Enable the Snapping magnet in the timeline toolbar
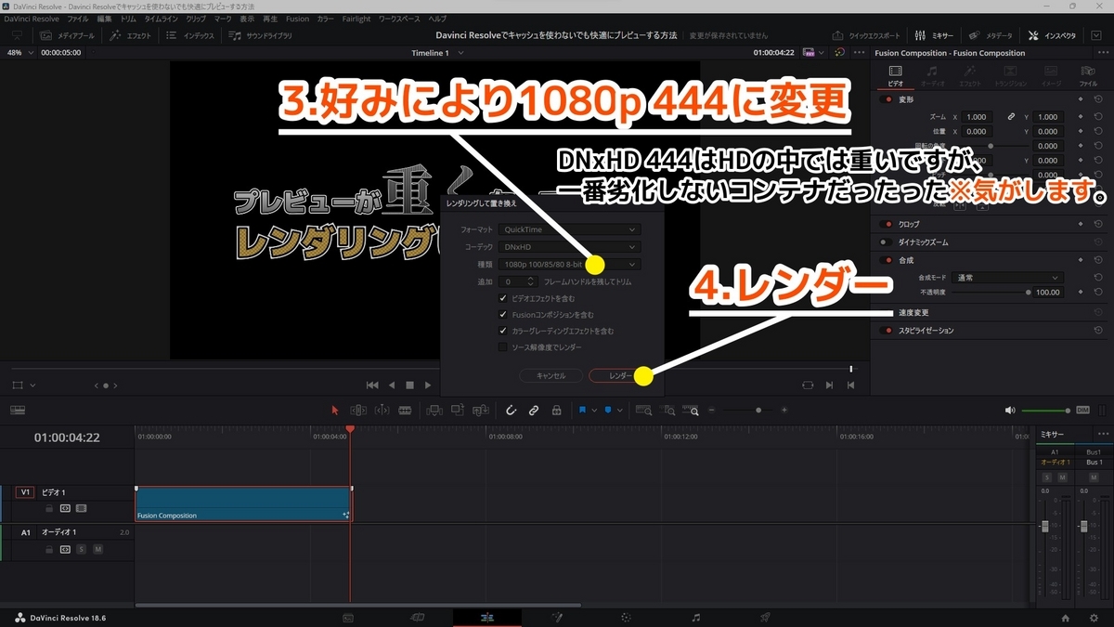 511,410
